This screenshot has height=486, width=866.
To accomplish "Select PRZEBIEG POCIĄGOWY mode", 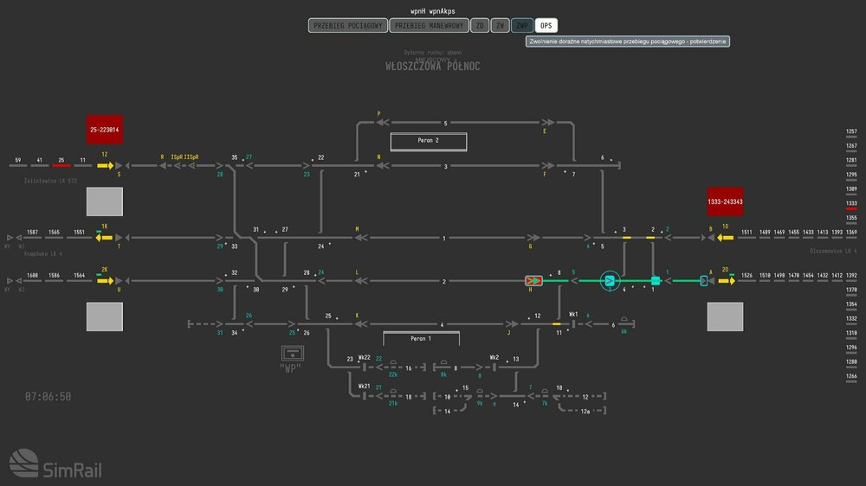I will [347, 26].
